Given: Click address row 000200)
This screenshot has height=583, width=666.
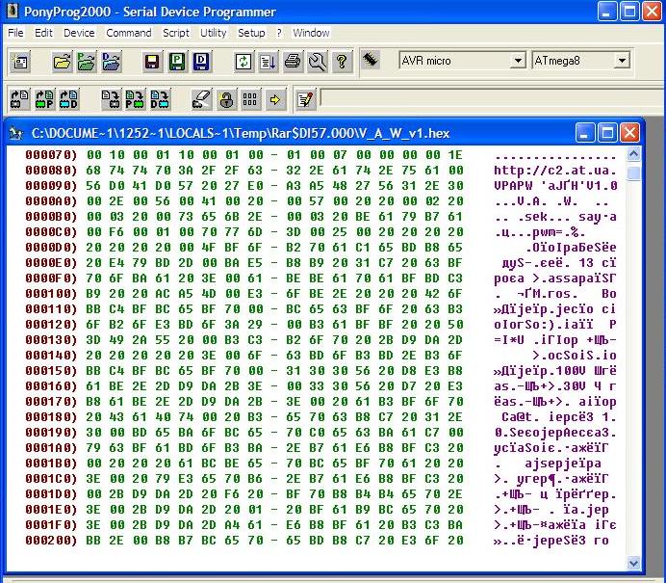Looking at the screenshot, I should pos(51,540).
